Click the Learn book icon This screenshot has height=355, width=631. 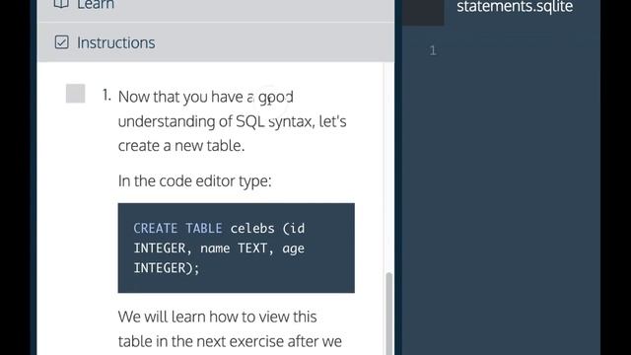coord(61,4)
